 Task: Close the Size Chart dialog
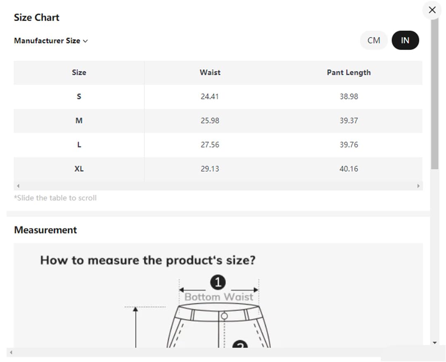point(432,10)
